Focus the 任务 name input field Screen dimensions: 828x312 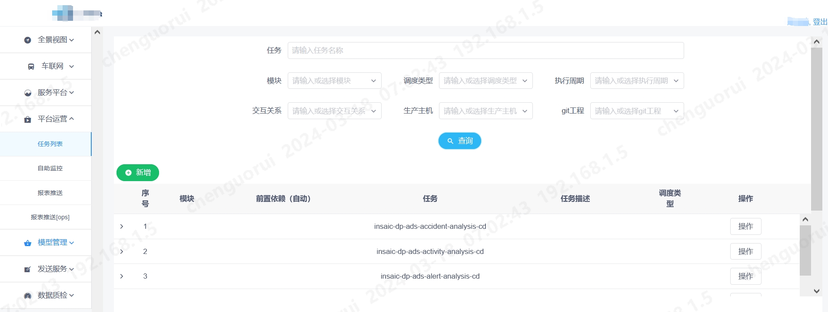pos(485,50)
